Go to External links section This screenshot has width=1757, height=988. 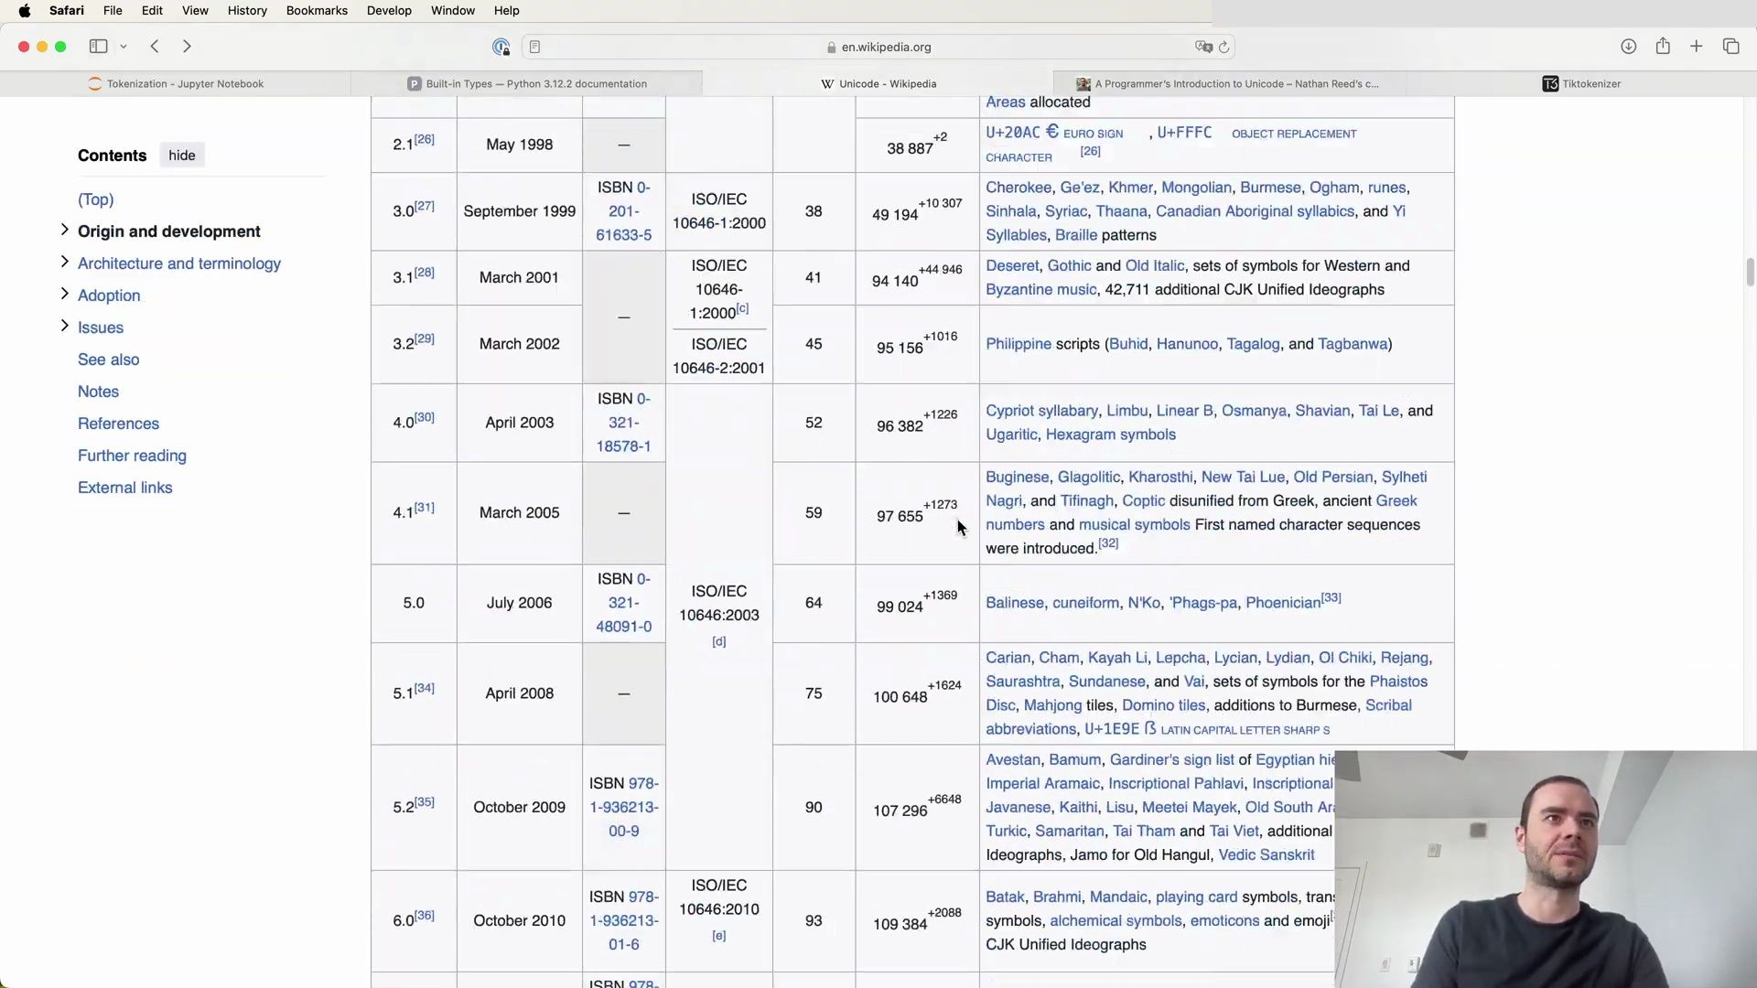click(124, 488)
